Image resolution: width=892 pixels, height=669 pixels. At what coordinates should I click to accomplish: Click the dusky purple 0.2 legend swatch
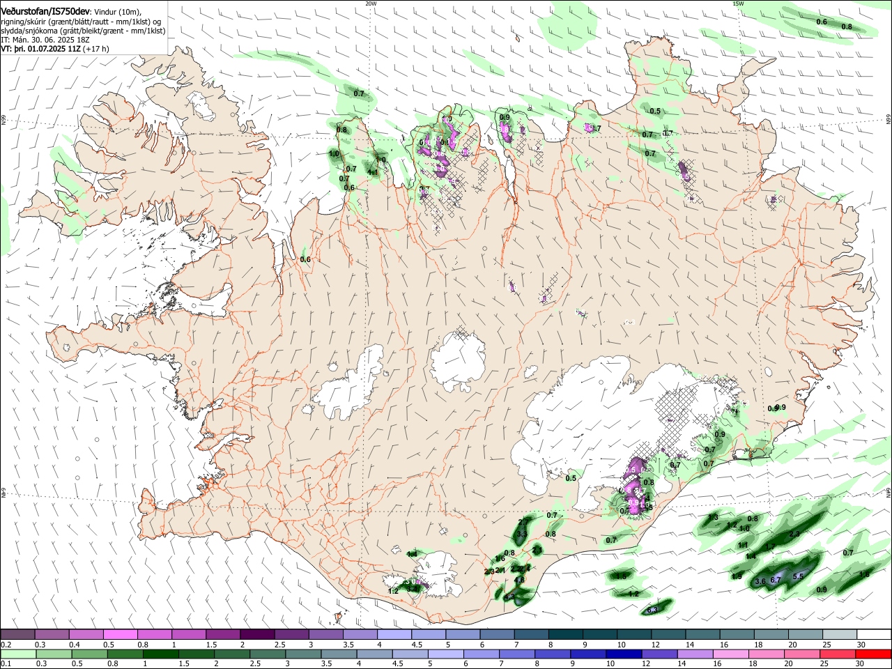(17, 634)
